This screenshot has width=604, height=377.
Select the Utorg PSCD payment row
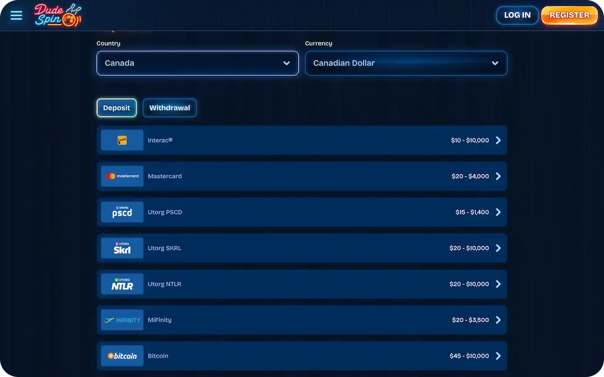[302, 212]
